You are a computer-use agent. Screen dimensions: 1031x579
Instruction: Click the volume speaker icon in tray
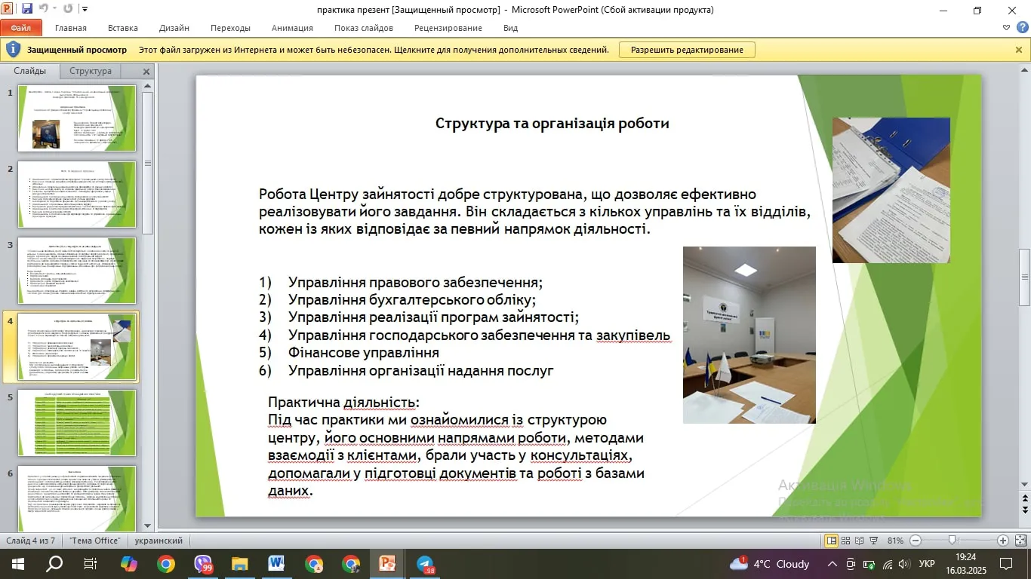pyautogui.click(x=904, y=564)
